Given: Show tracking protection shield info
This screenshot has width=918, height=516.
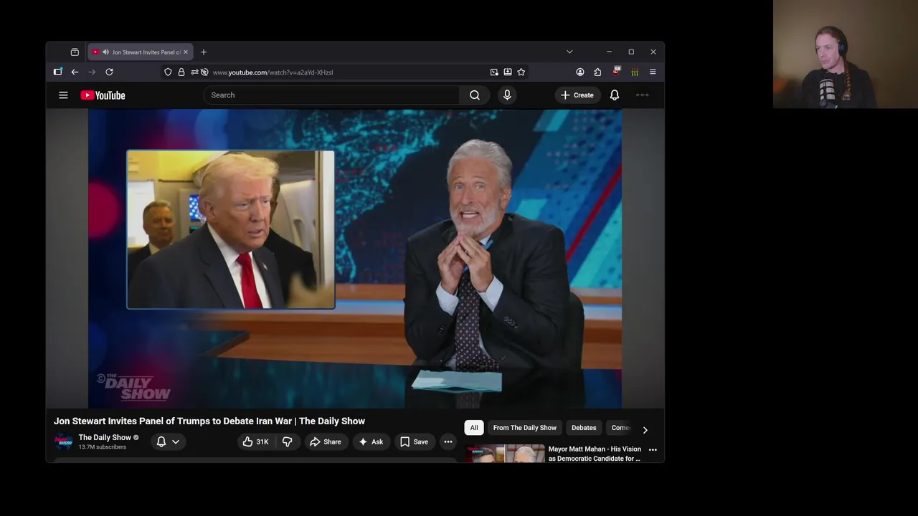Looking at the screenshot, I should (168, 72).
